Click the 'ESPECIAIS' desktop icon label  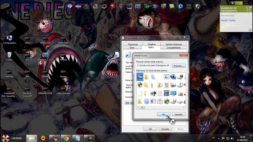click(63, 43)
